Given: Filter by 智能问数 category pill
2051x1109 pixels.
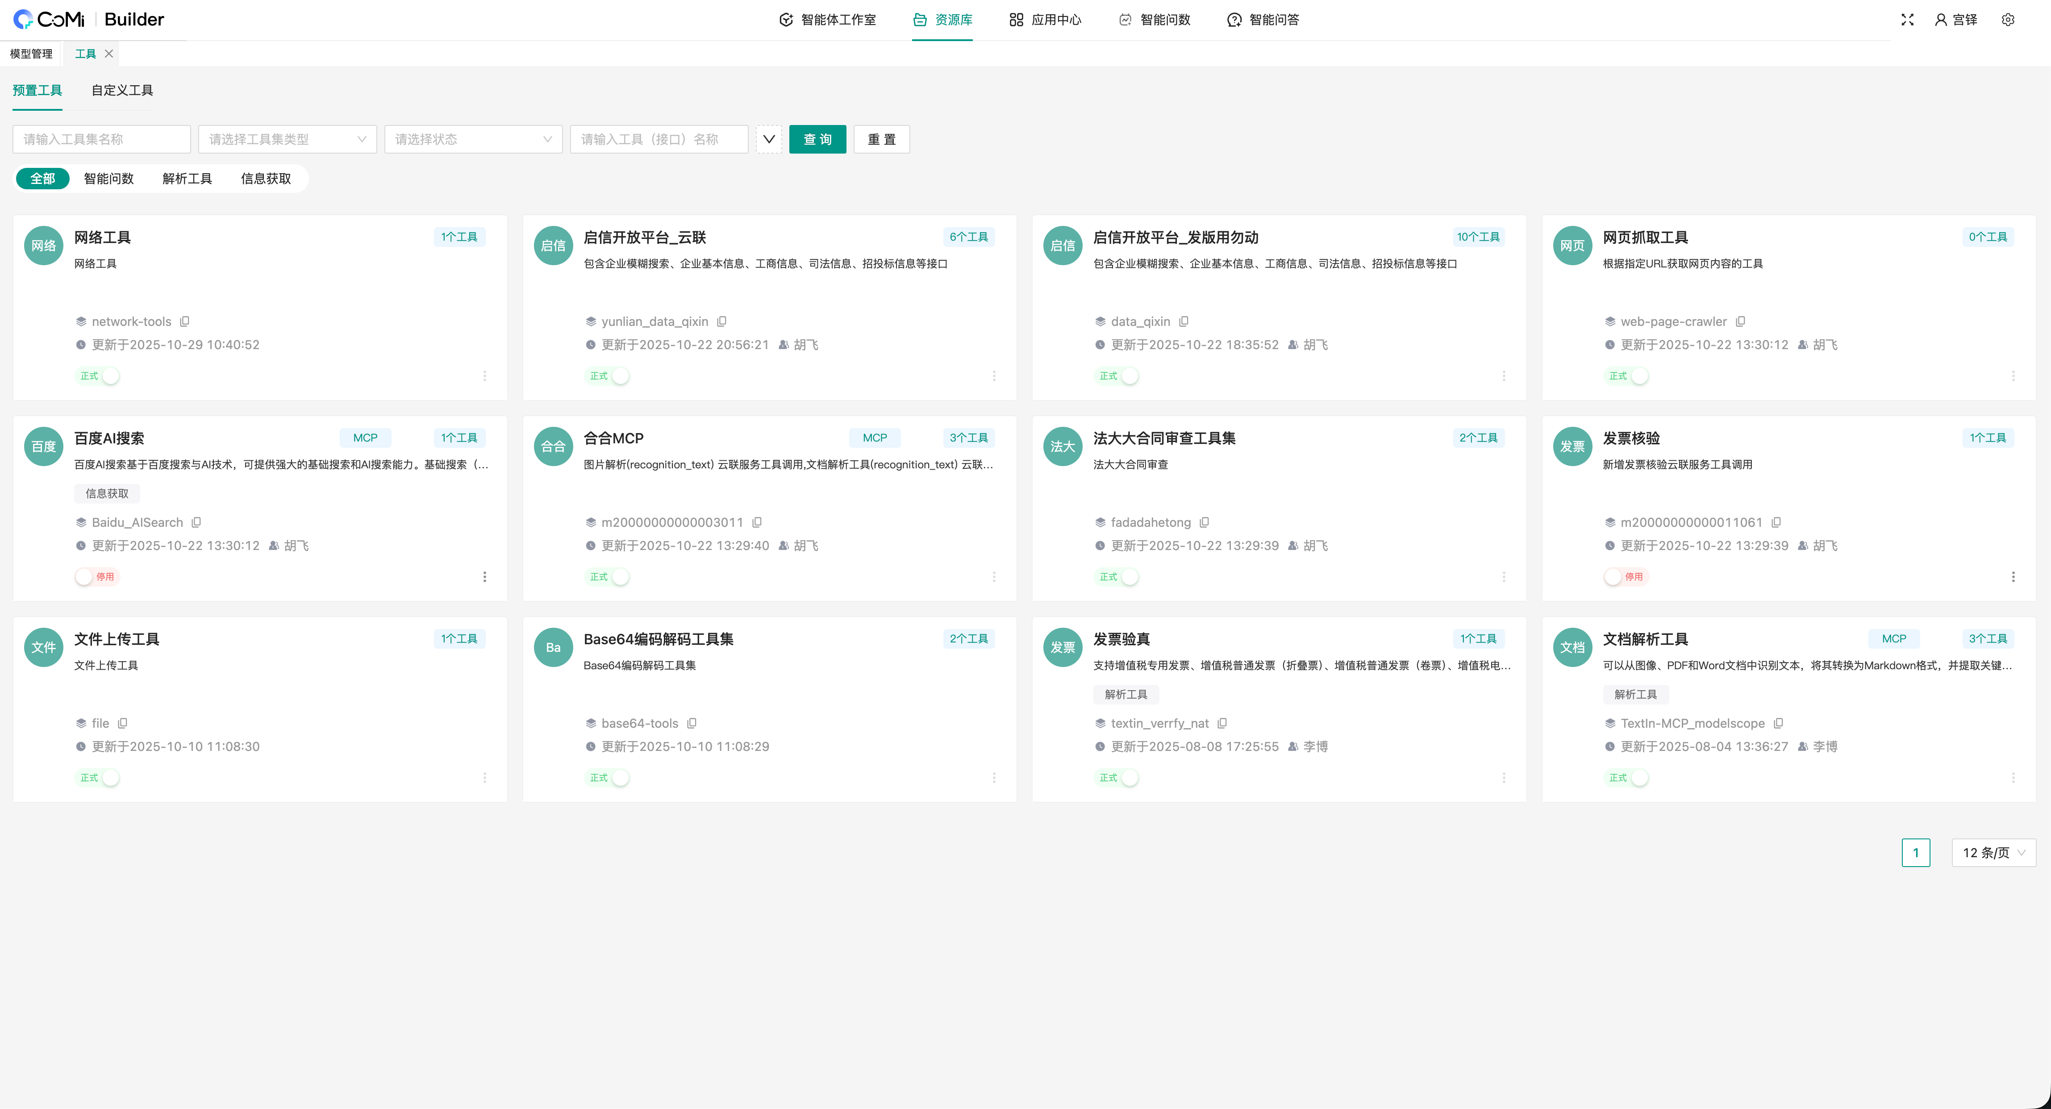Looking at the screenshot, I should tap(109, 178).
